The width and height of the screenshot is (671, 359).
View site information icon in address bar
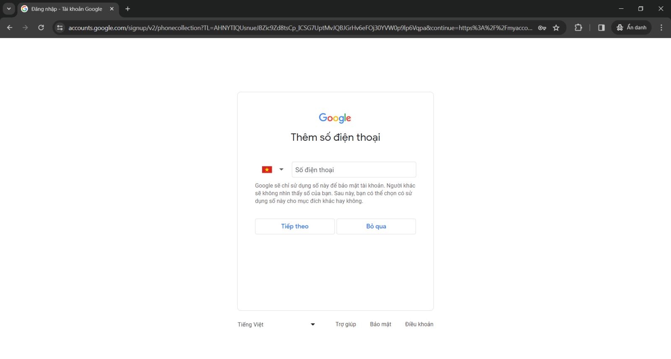pyautogui.click(x=60, y=28)
